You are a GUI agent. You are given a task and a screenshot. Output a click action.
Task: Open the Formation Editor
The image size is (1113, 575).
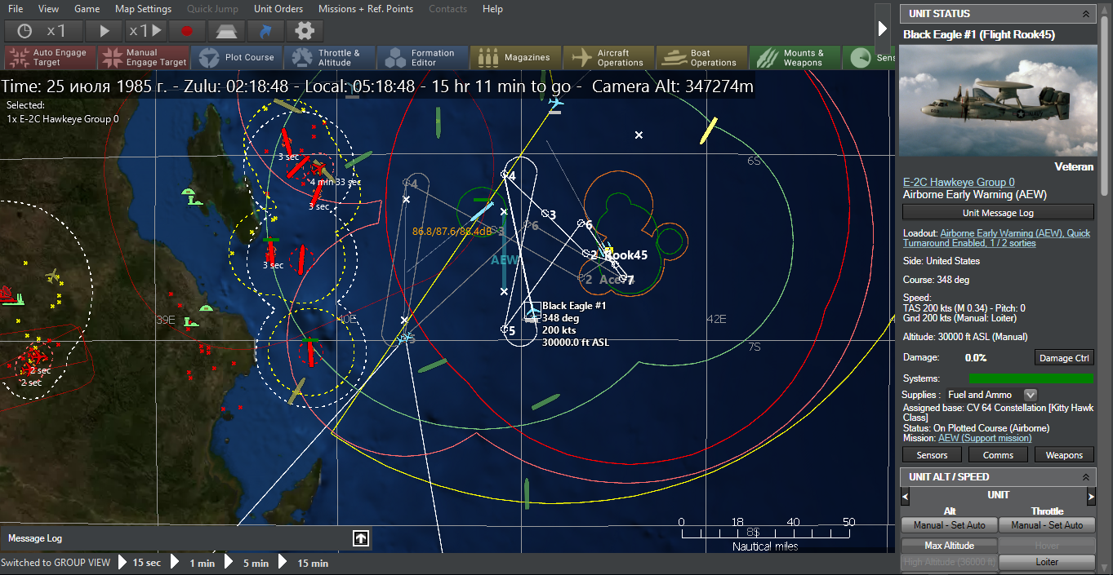[423, 58]
